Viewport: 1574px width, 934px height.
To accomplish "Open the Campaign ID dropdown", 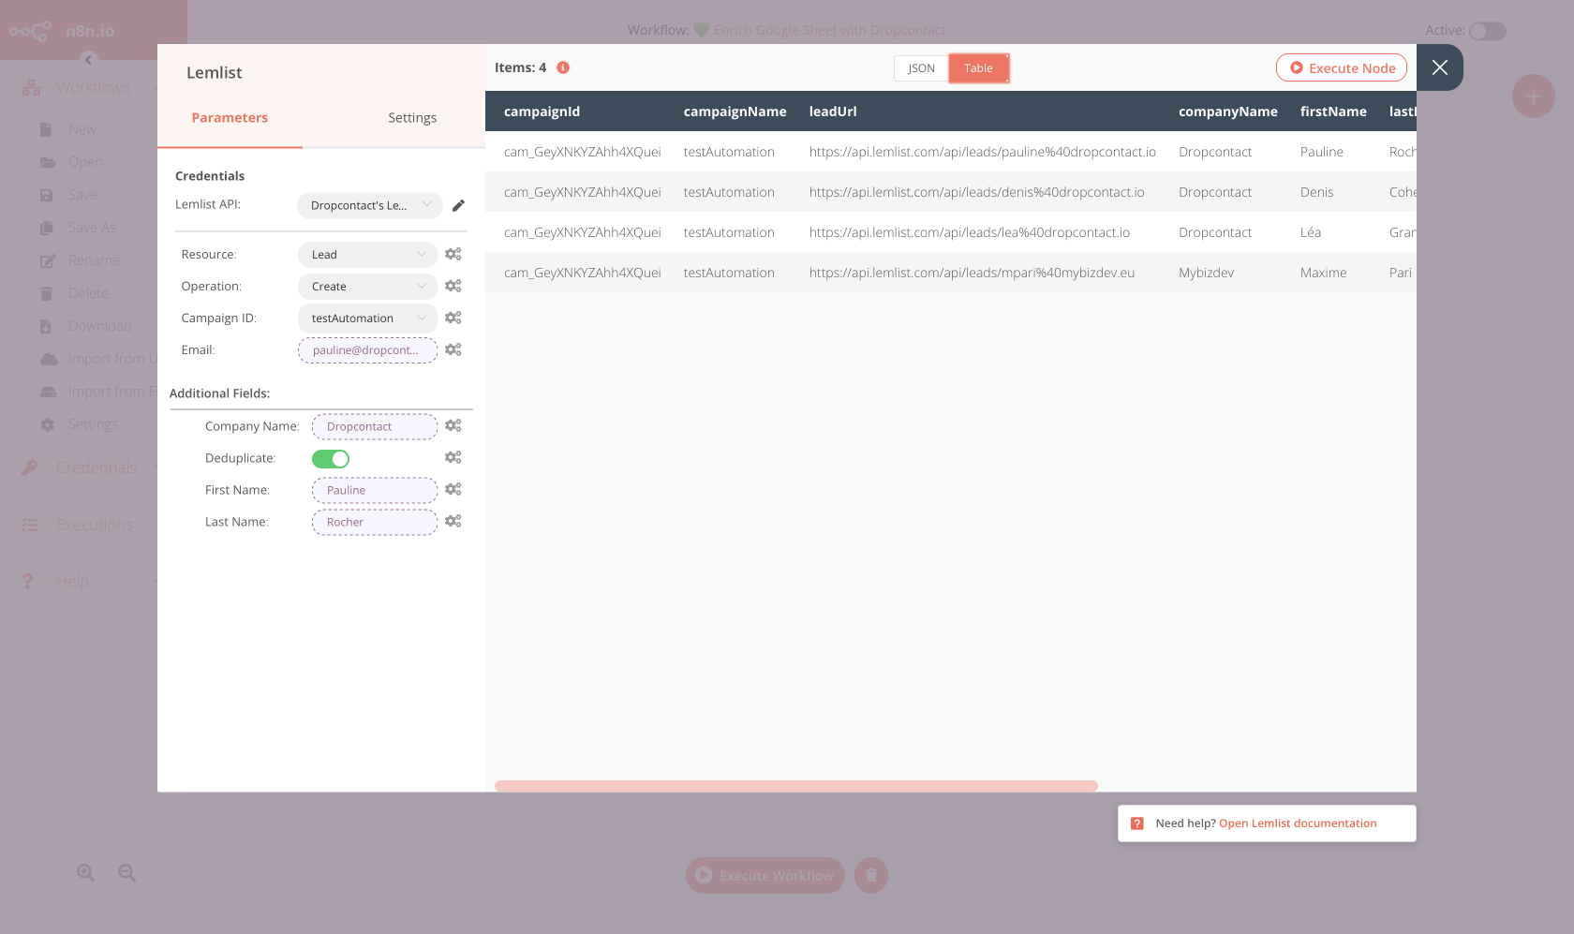I will (367, 318).
